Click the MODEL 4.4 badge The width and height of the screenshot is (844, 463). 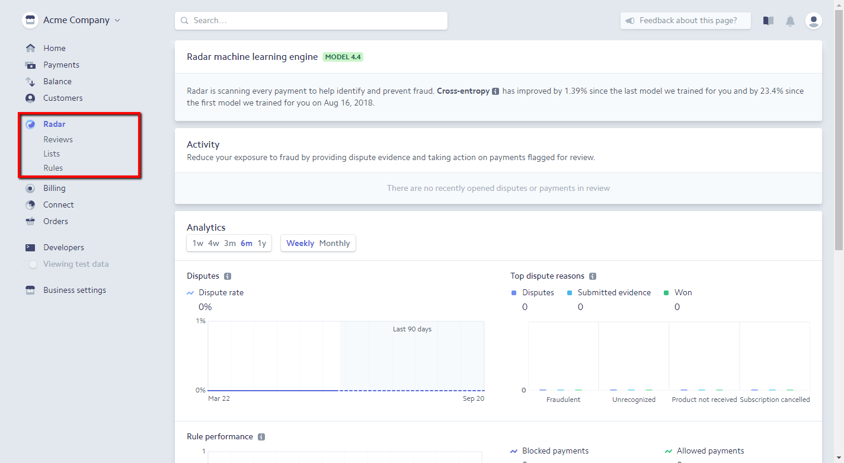[x=343, y=57]
